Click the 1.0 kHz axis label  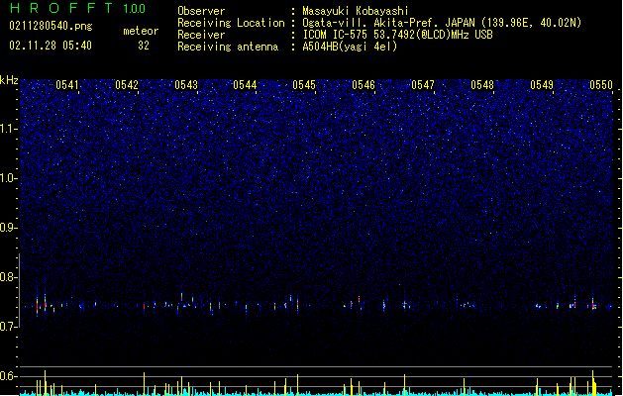click(8, 178)
